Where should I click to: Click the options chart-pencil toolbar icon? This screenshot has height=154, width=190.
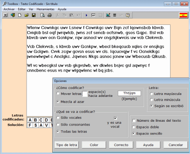pyautogui.click(x=108, y=15)
